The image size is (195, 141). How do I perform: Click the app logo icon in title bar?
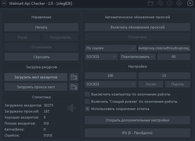pos(4,3)
